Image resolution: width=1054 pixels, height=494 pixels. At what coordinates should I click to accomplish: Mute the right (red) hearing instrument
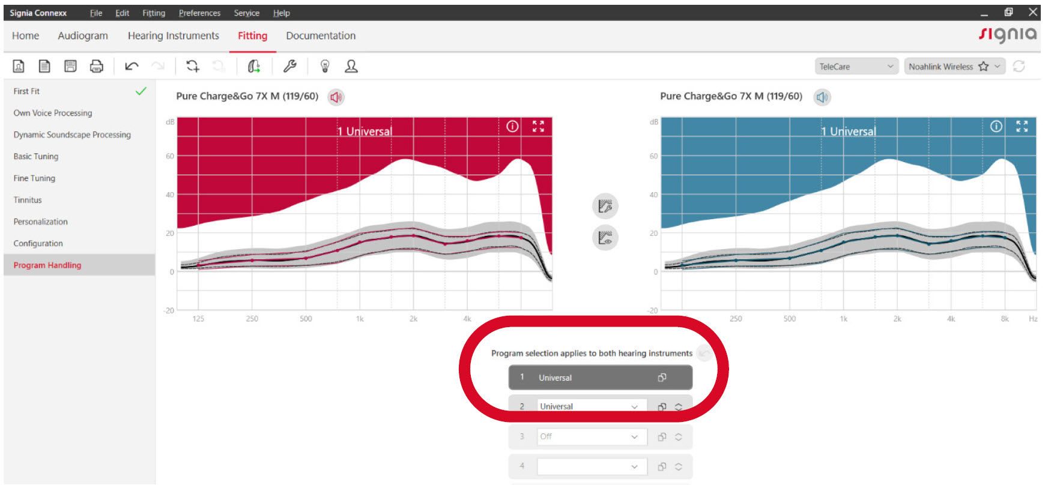click(x=336, y=97)
